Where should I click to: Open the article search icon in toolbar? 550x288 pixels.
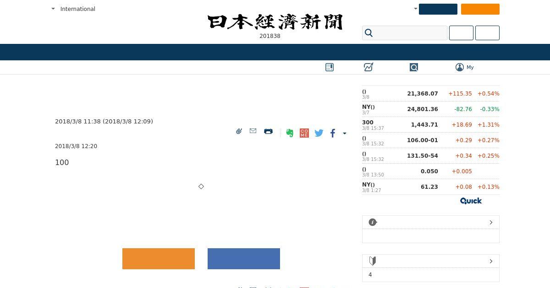[414, 67]
